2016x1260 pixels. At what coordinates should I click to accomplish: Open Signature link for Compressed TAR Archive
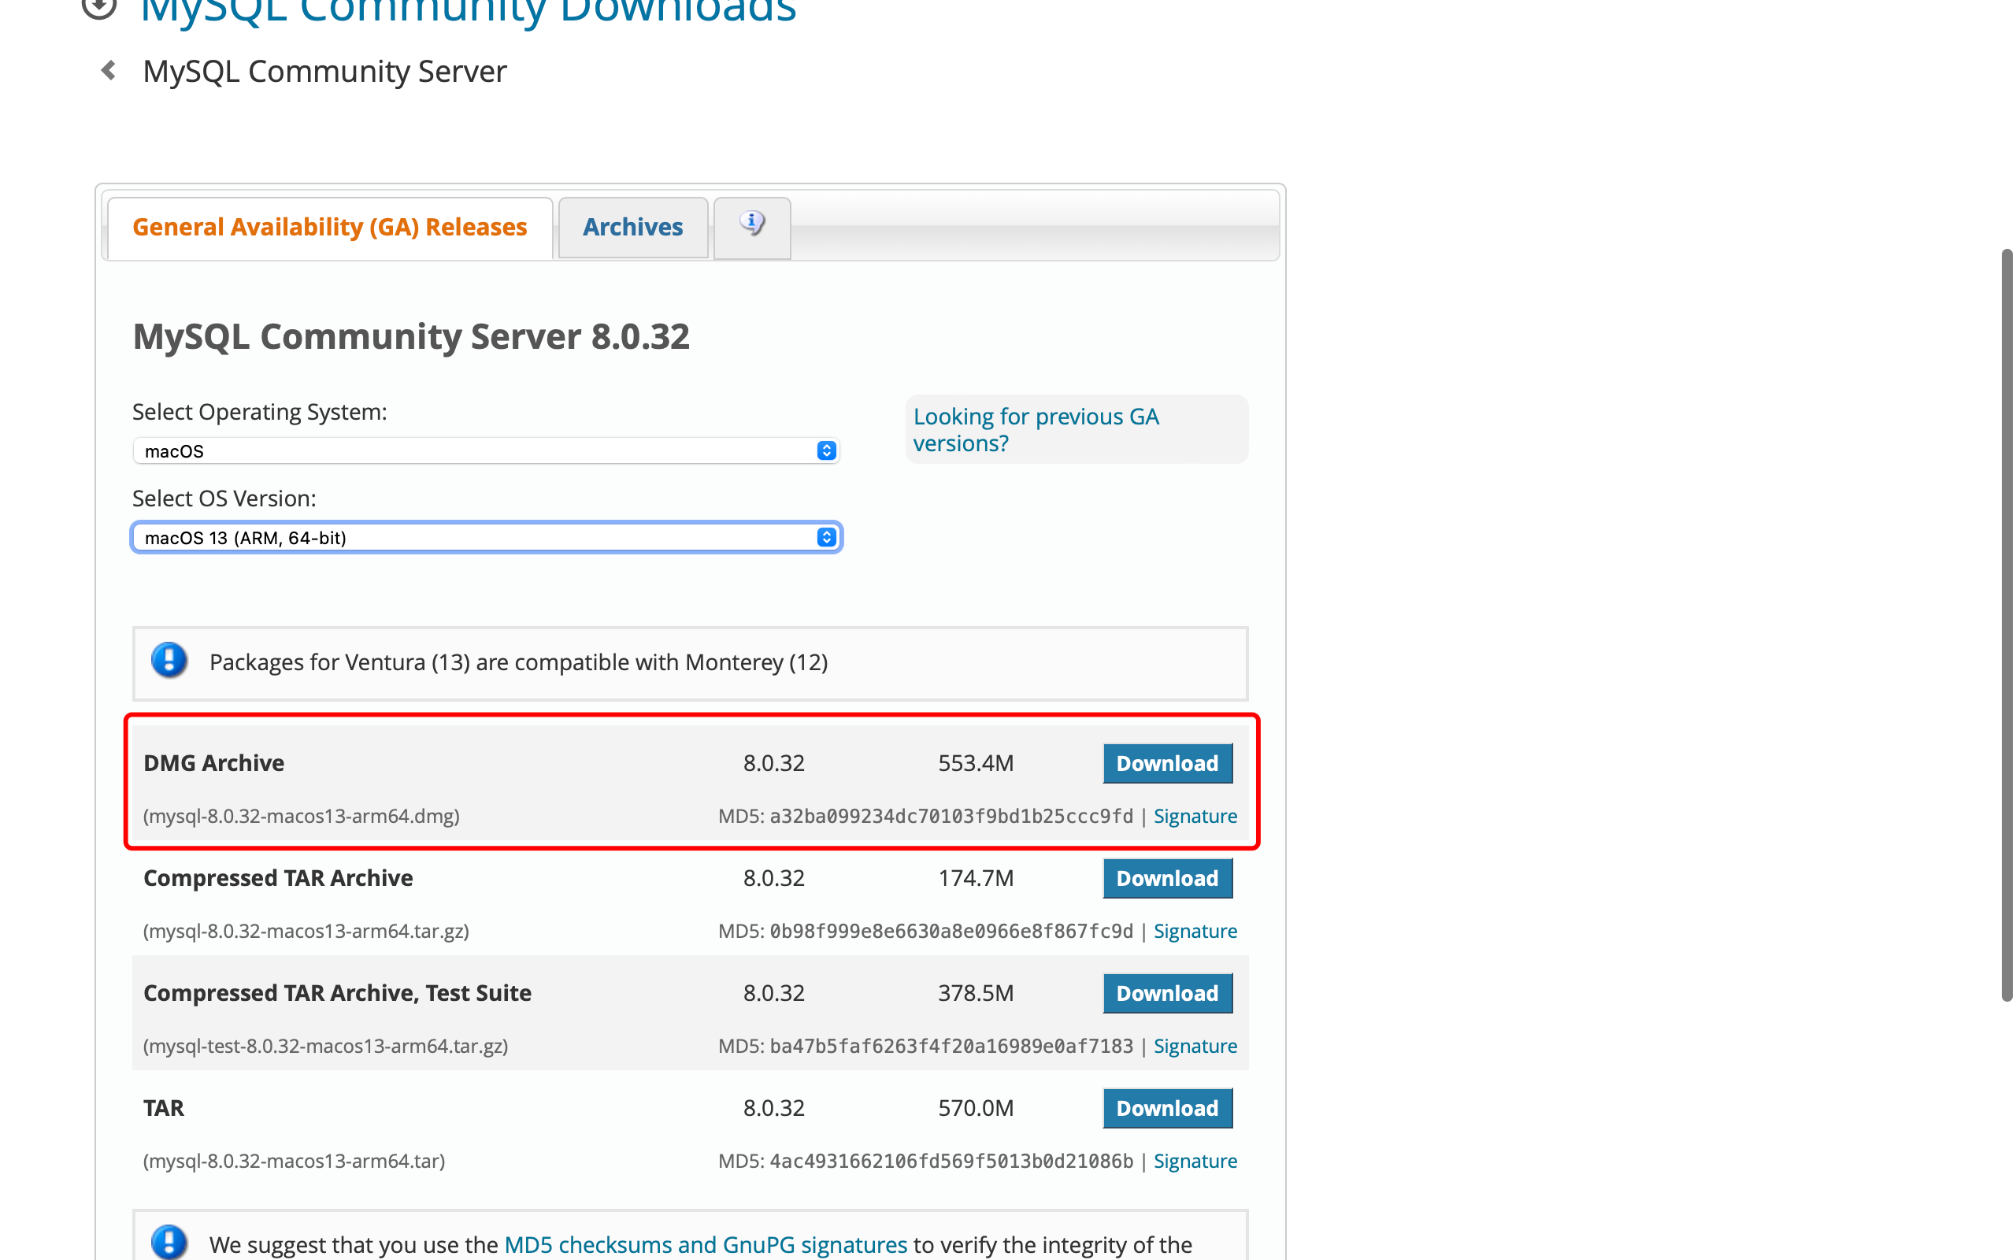1195,931
